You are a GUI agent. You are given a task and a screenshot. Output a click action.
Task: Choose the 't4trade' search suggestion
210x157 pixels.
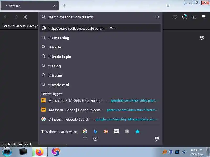click(x=100, y=47)
